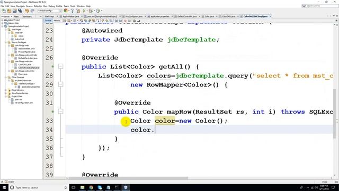Open the File menu
Viewport: 339px width, 191px height.
[2, 6]
